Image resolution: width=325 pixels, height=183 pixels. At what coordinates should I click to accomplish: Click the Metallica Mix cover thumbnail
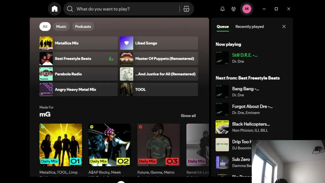tap(46, 43)
